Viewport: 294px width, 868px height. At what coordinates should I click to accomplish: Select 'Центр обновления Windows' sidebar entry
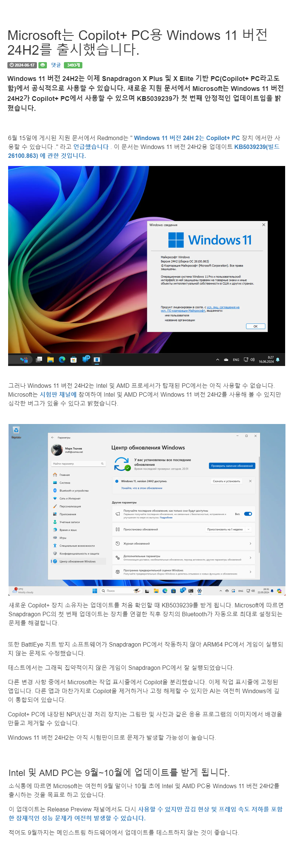click(x=78, y=561)
